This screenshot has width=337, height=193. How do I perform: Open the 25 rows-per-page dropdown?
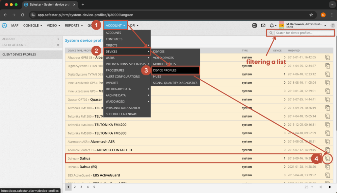pos(309,187)
